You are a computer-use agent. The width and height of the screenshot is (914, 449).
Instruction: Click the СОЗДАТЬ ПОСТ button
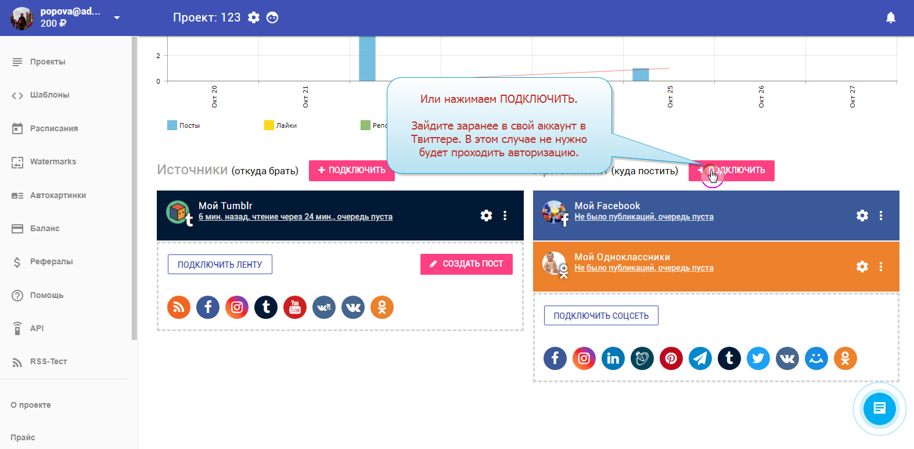(466, 264)
